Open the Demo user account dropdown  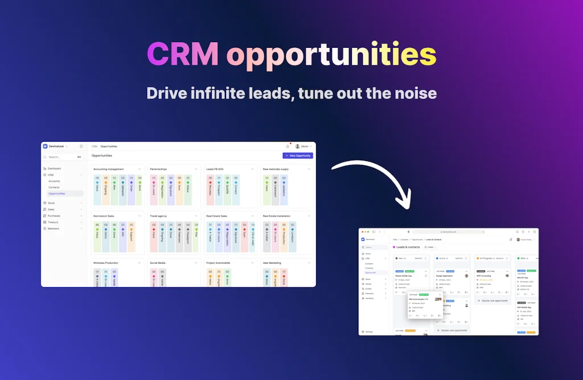pos(303,146)
